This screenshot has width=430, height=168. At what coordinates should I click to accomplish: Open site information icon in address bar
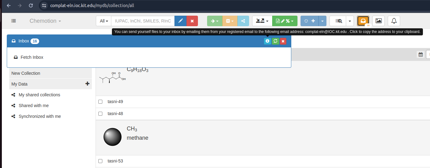click(44, 6)
